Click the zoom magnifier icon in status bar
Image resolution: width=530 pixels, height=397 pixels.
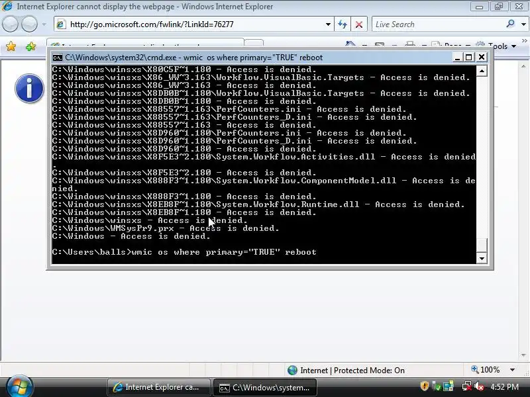(x=475, y=370)
